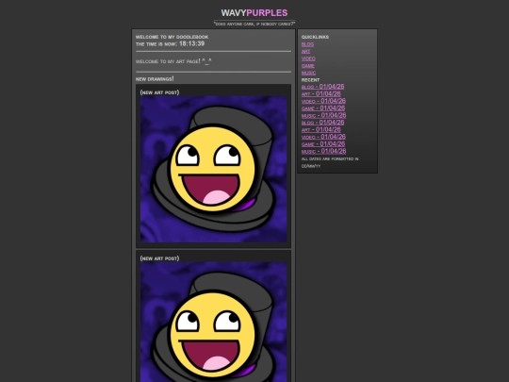Click the second '(new art post)' caption
This screenshot has height=382, width=509.
pyautogui.click(x=159, y=258)
